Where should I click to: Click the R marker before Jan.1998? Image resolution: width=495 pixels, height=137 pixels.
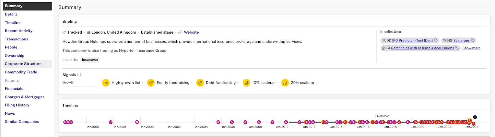click(x=110, y=122)
